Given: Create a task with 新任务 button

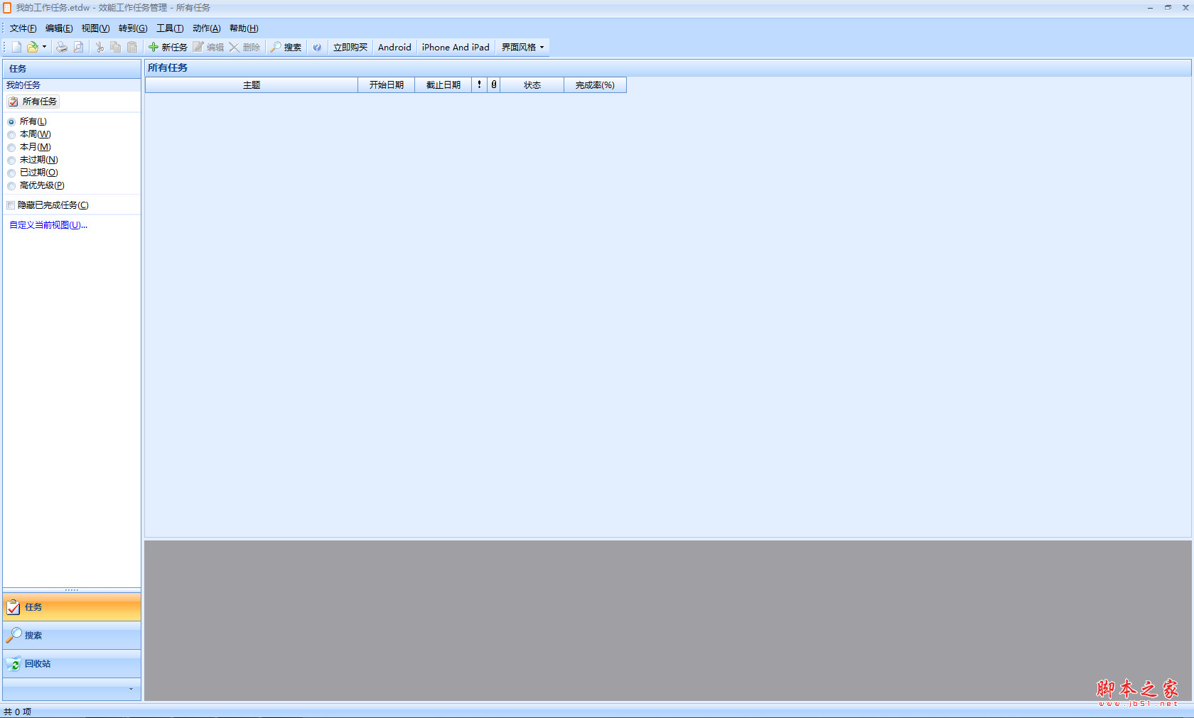Looking at the screenshot, I should (x=168, y=47).
